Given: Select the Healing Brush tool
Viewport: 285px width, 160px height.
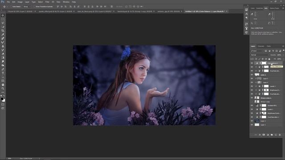Looking at the screenshot, I should pyautogui.click(x=3, y=39).
